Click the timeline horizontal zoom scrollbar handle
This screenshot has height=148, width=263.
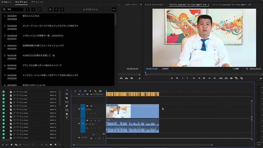coord(212,145)
